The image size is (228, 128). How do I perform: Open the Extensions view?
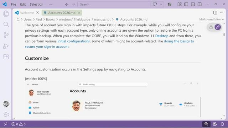coord(6,57)
